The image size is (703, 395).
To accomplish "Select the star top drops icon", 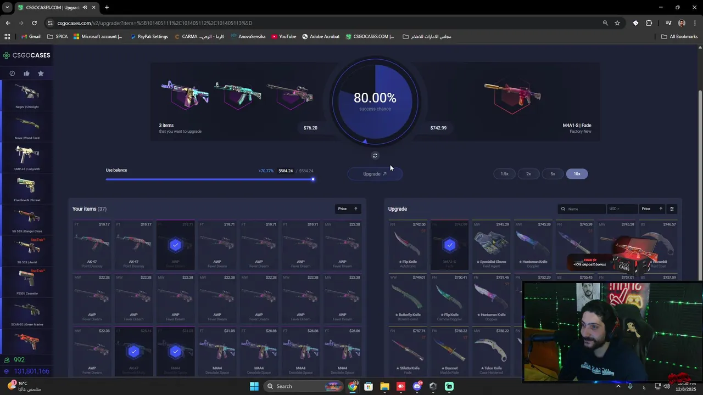I will point(41,74).
